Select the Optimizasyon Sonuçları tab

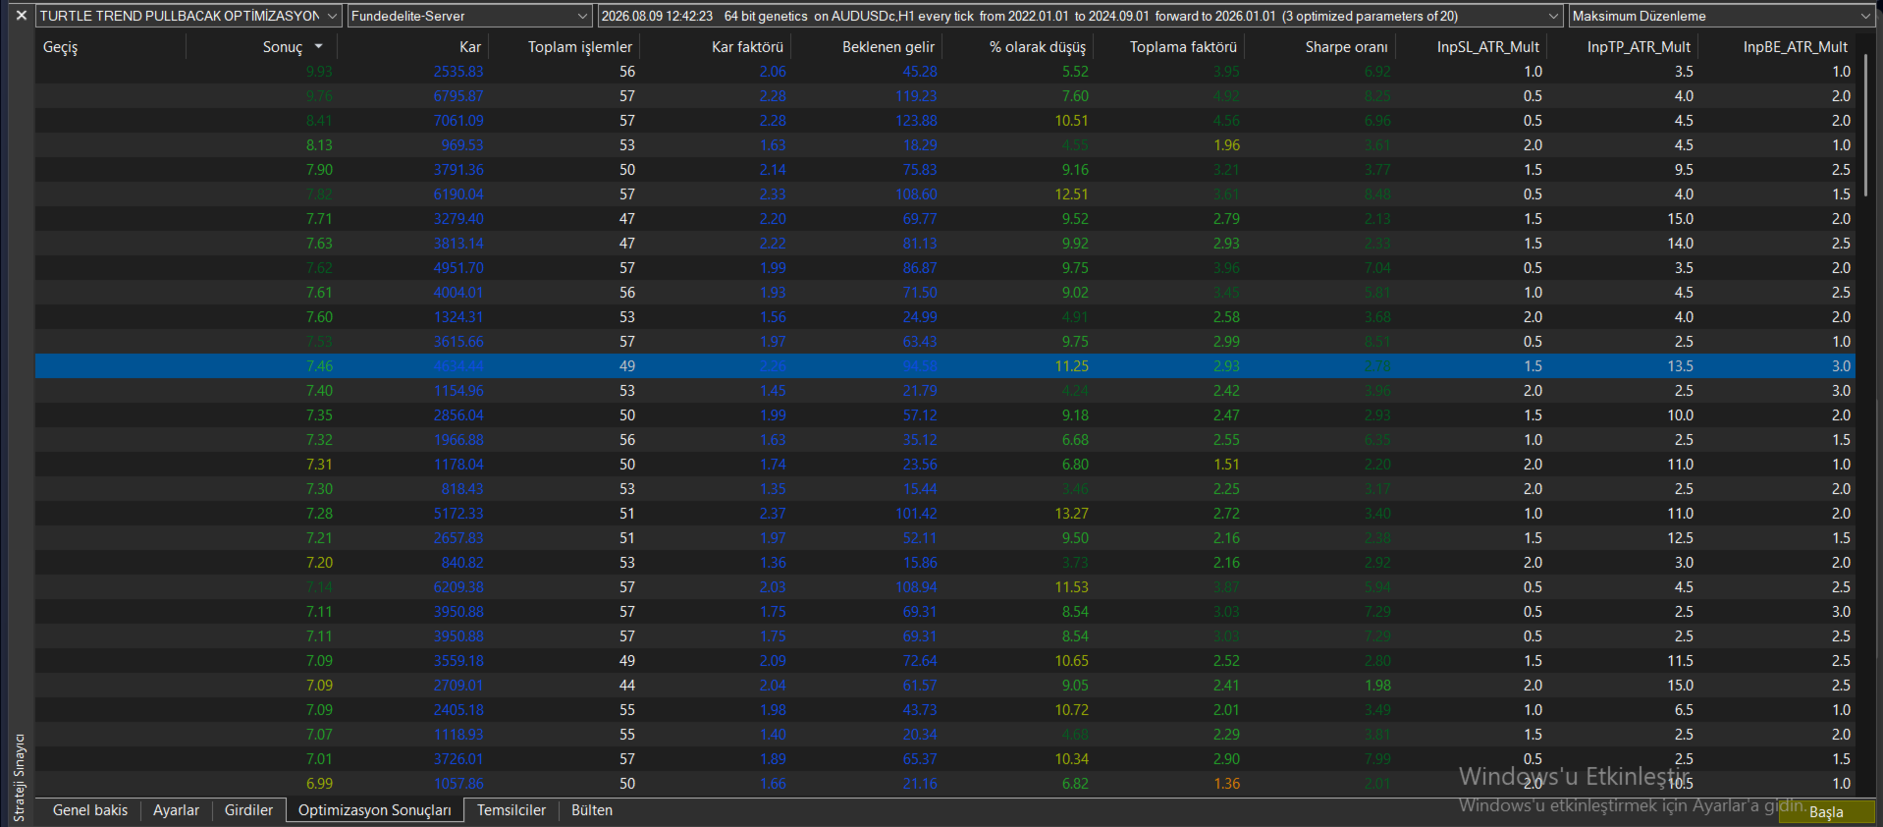[375, 810]
